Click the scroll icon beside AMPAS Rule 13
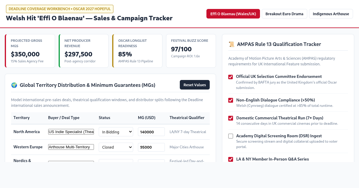 (x=231, y=44)
